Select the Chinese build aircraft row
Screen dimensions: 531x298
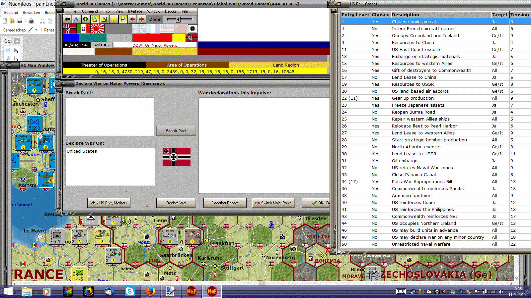point(436,22)
